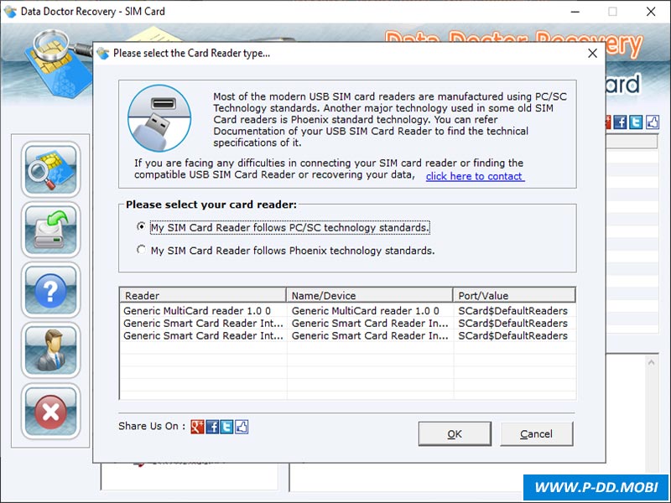
Task: Select Generic MultiCard reader 1.0 0 row
Action: [x=197, y=311]
